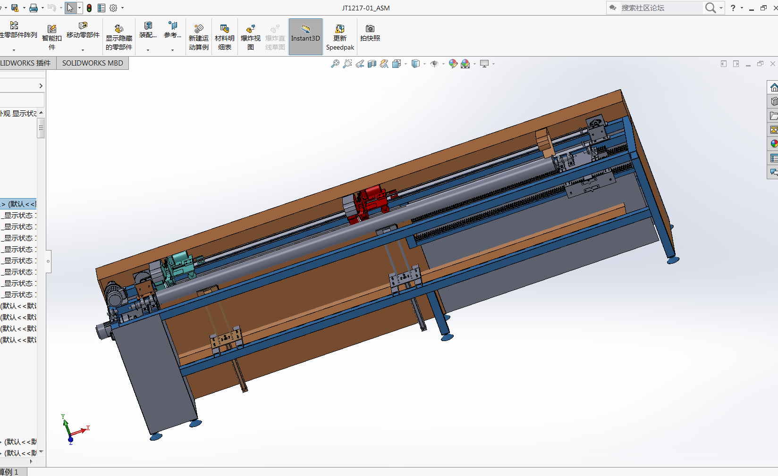Click the Zoom to Fit magnifier icon
The image size is (778, 476).
[x=335, y=64]
